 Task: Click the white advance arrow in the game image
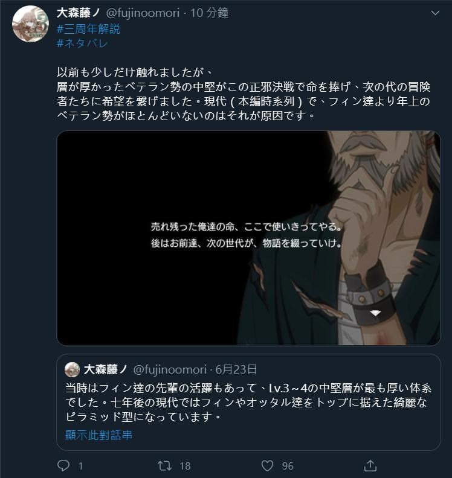click(375, 313)
